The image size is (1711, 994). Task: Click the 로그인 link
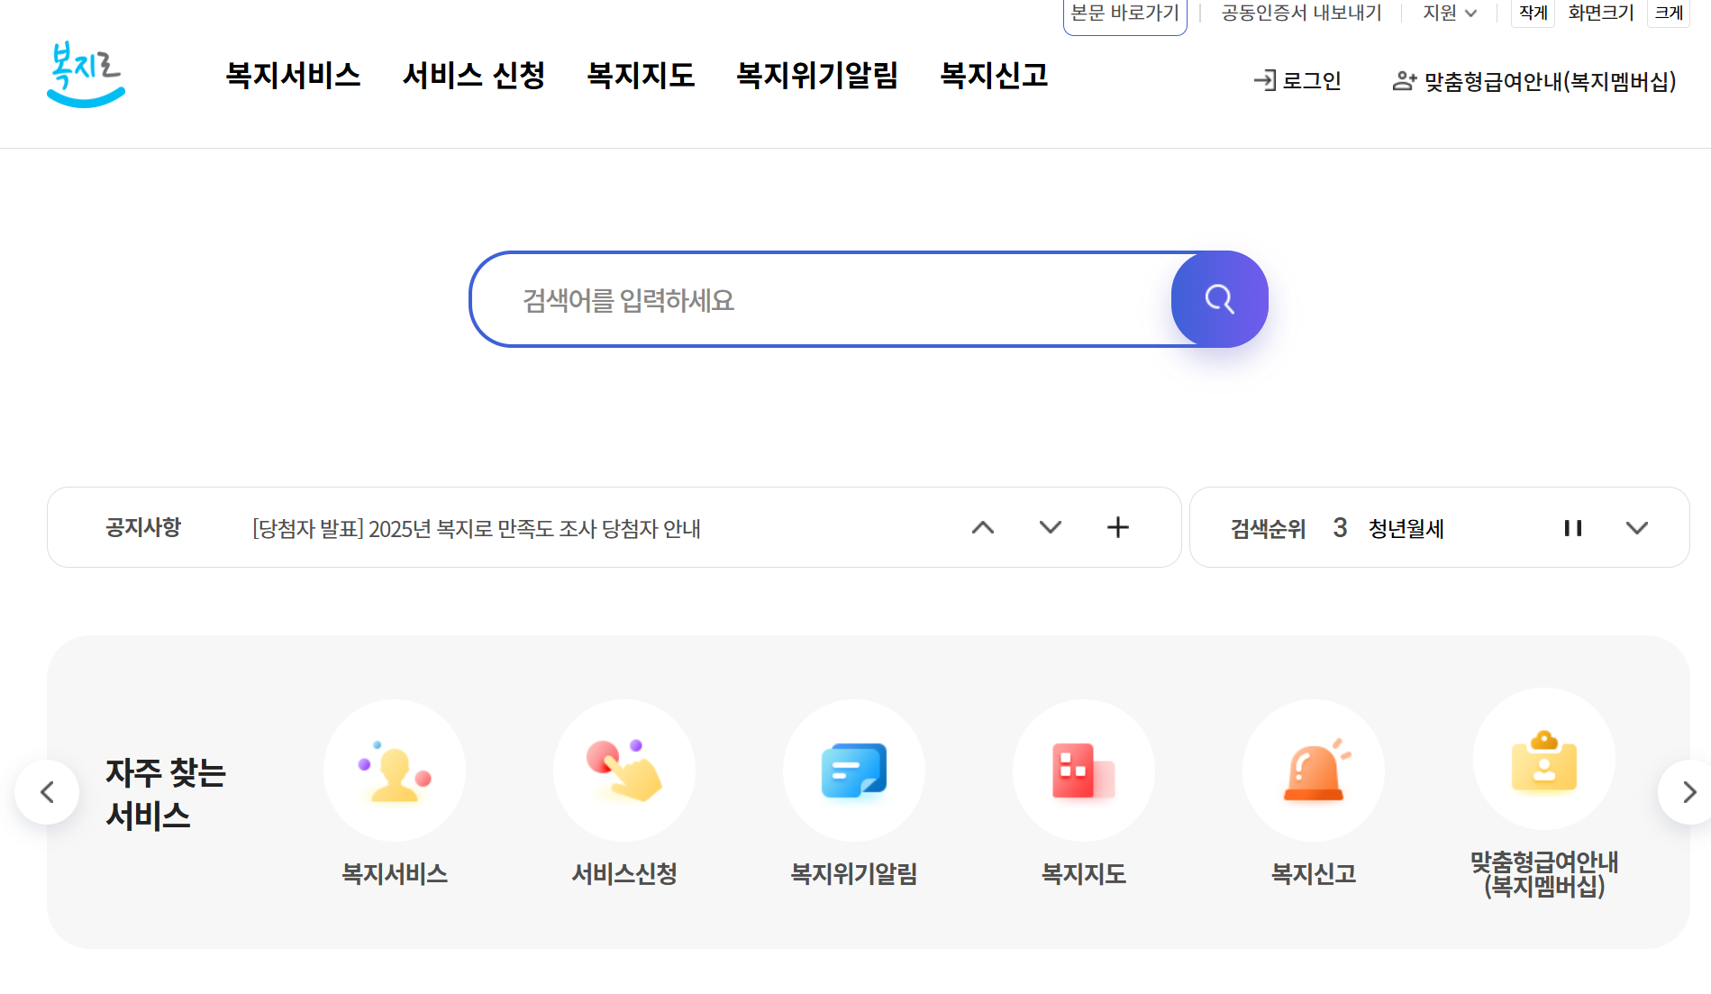1297,81
